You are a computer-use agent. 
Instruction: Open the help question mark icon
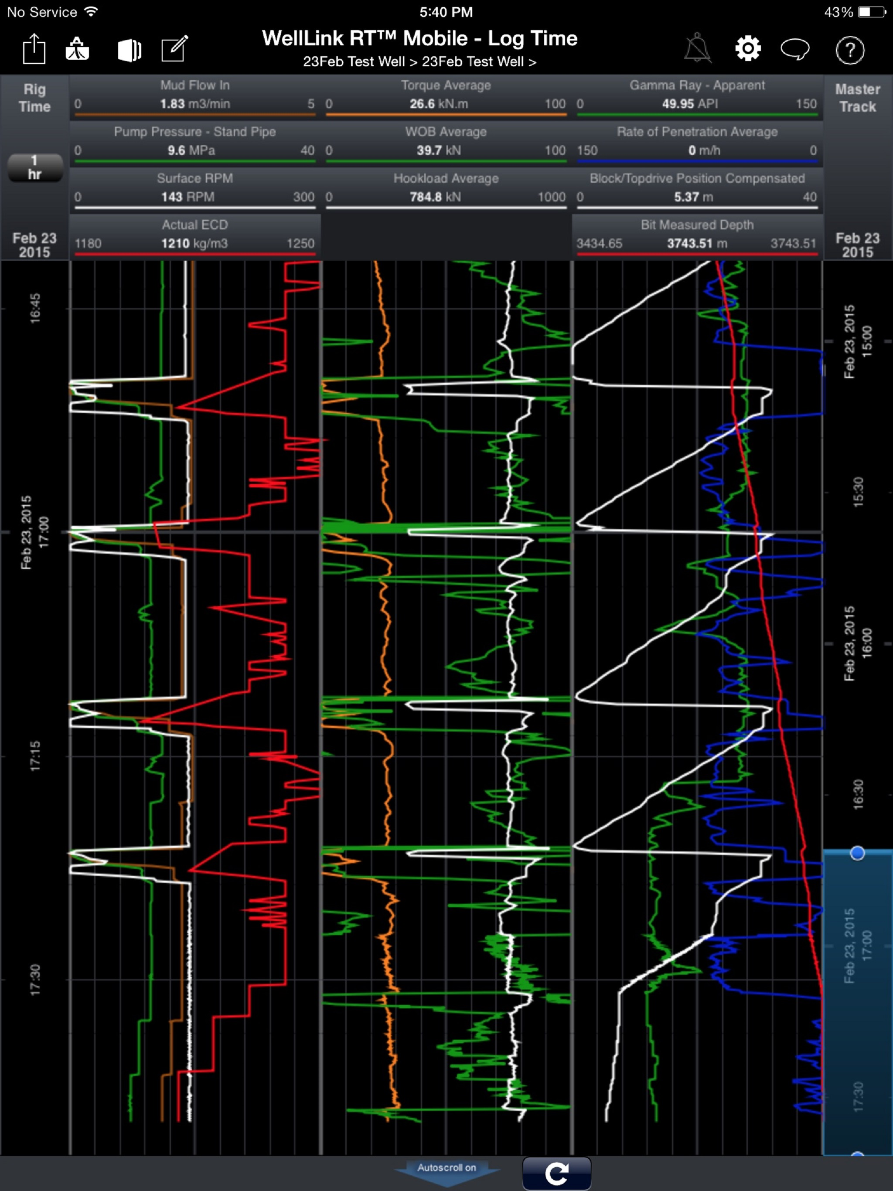coord(850,50)
